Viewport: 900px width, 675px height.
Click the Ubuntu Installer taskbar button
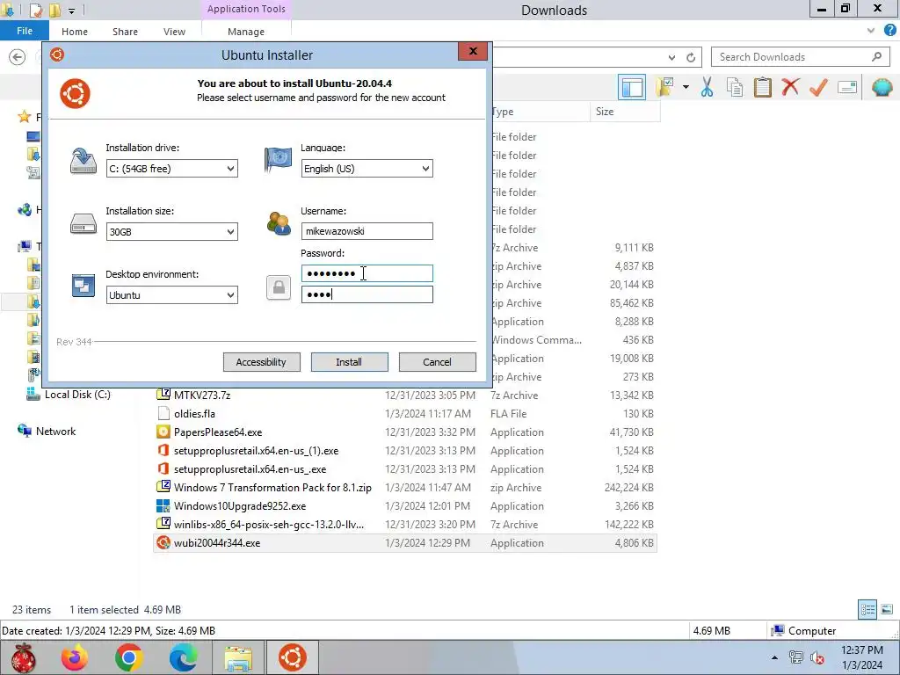pyautogui.click(x=292, y=657)
